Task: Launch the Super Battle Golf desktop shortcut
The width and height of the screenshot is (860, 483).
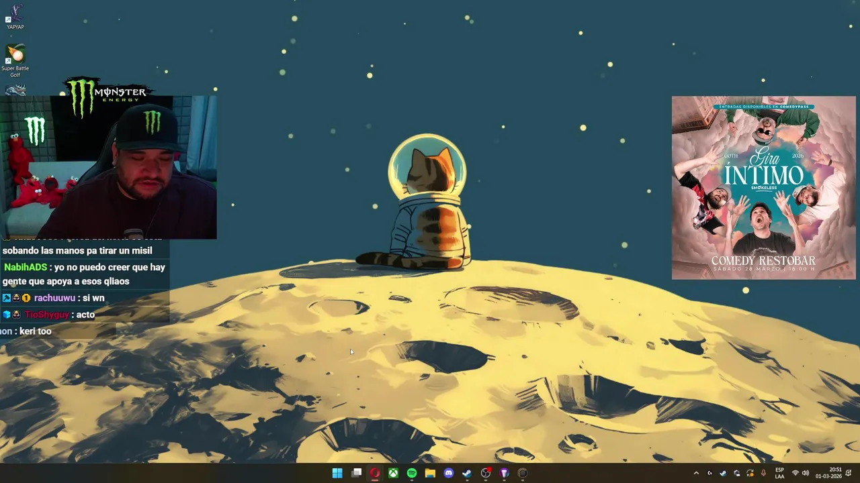Action: [15, 60]
